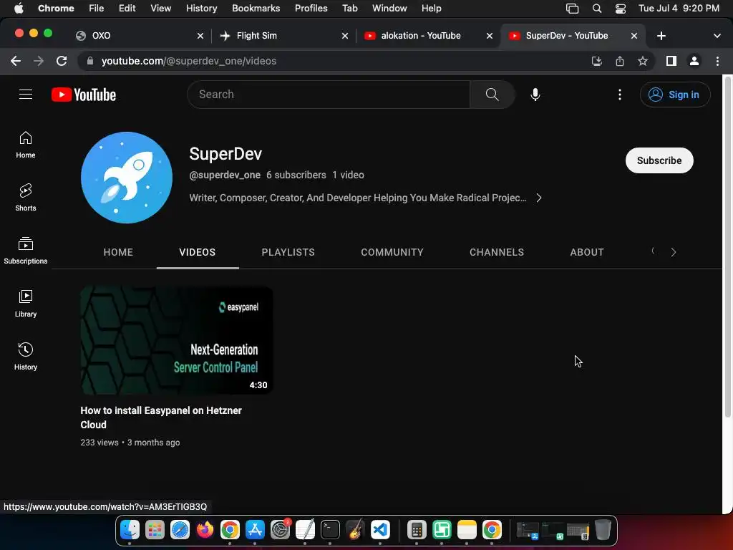
Task: Close the OXO tab
Action: (x=200, y=36)
